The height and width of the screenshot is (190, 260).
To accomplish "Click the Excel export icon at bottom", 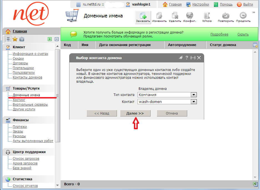I will point(255,184).
